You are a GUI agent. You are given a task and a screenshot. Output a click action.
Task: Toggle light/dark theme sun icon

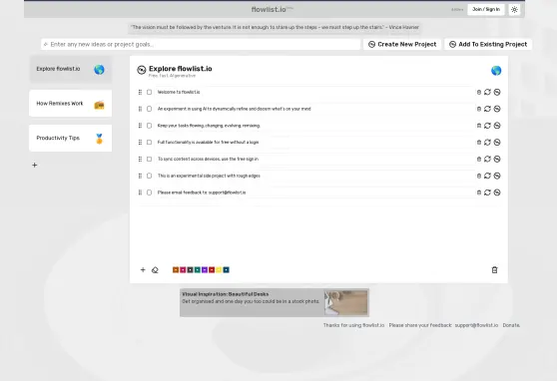tap(514, 10)
